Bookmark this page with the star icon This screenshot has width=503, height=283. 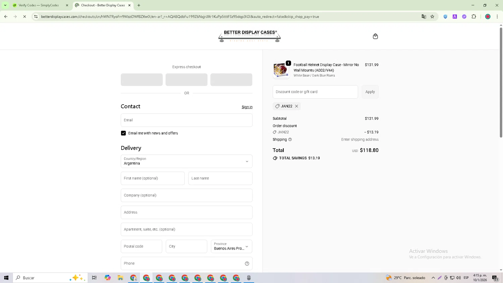pos(432,16)
